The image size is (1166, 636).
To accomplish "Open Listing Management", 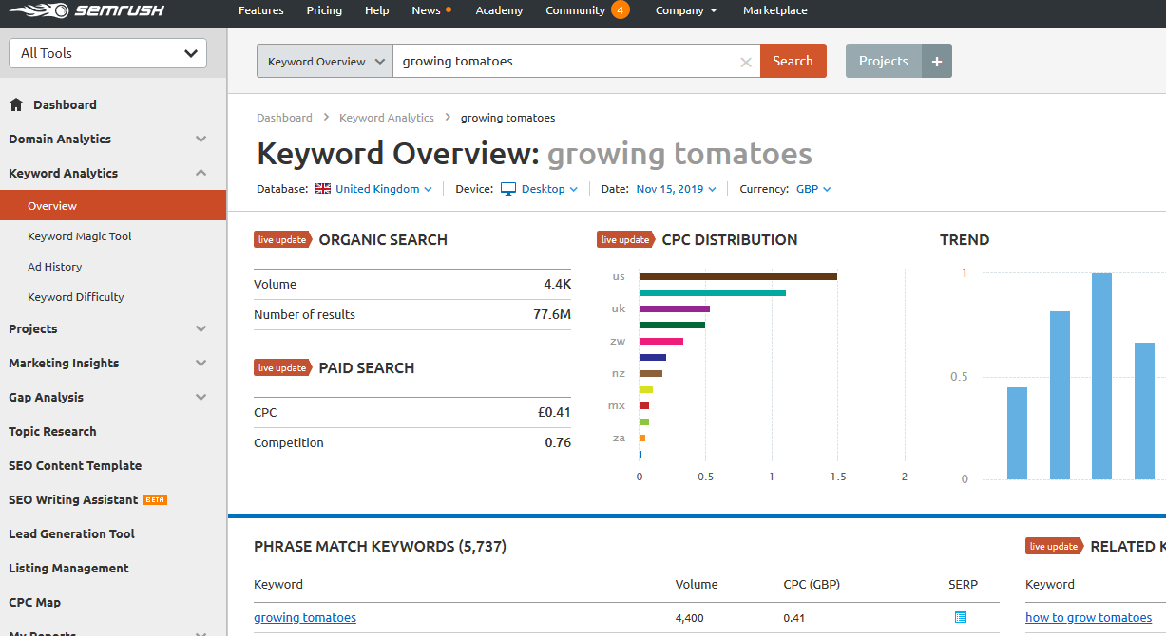I will pyautogui.click(x=68, y=568).
